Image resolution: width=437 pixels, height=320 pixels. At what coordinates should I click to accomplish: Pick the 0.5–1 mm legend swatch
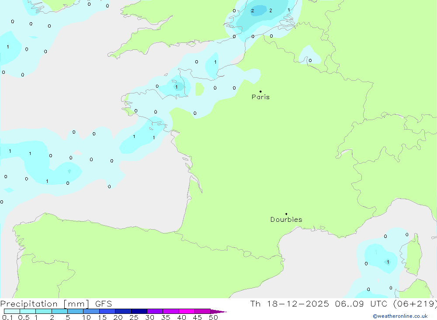coord(28,311)
